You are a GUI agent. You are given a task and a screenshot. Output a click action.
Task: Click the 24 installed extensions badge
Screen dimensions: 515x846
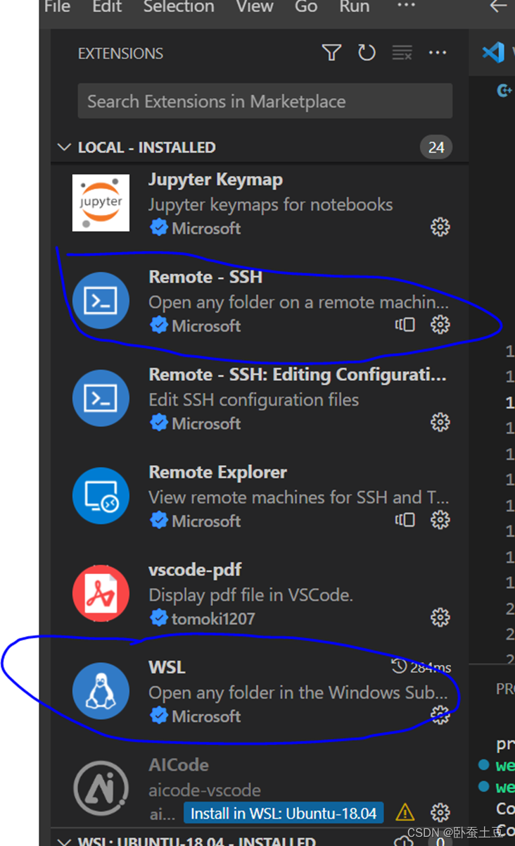436,147
